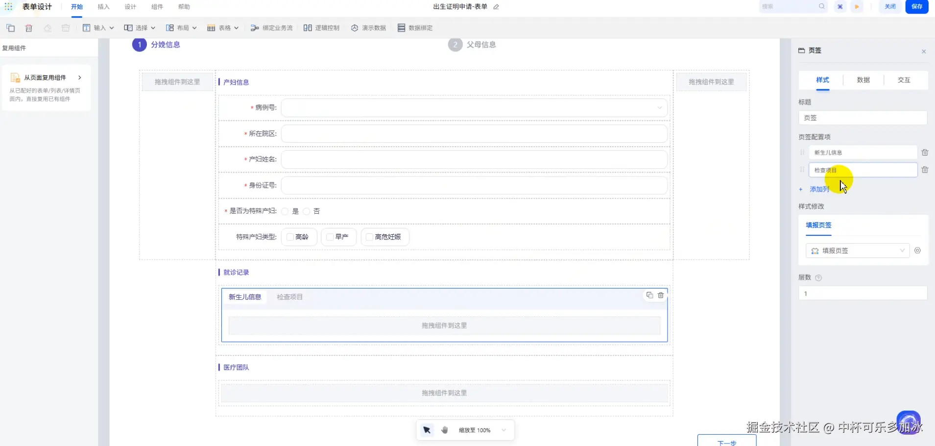Select the 填报页签 style tab
The width and height of the screenshot is (935, 446).
(x=819, y=225)
